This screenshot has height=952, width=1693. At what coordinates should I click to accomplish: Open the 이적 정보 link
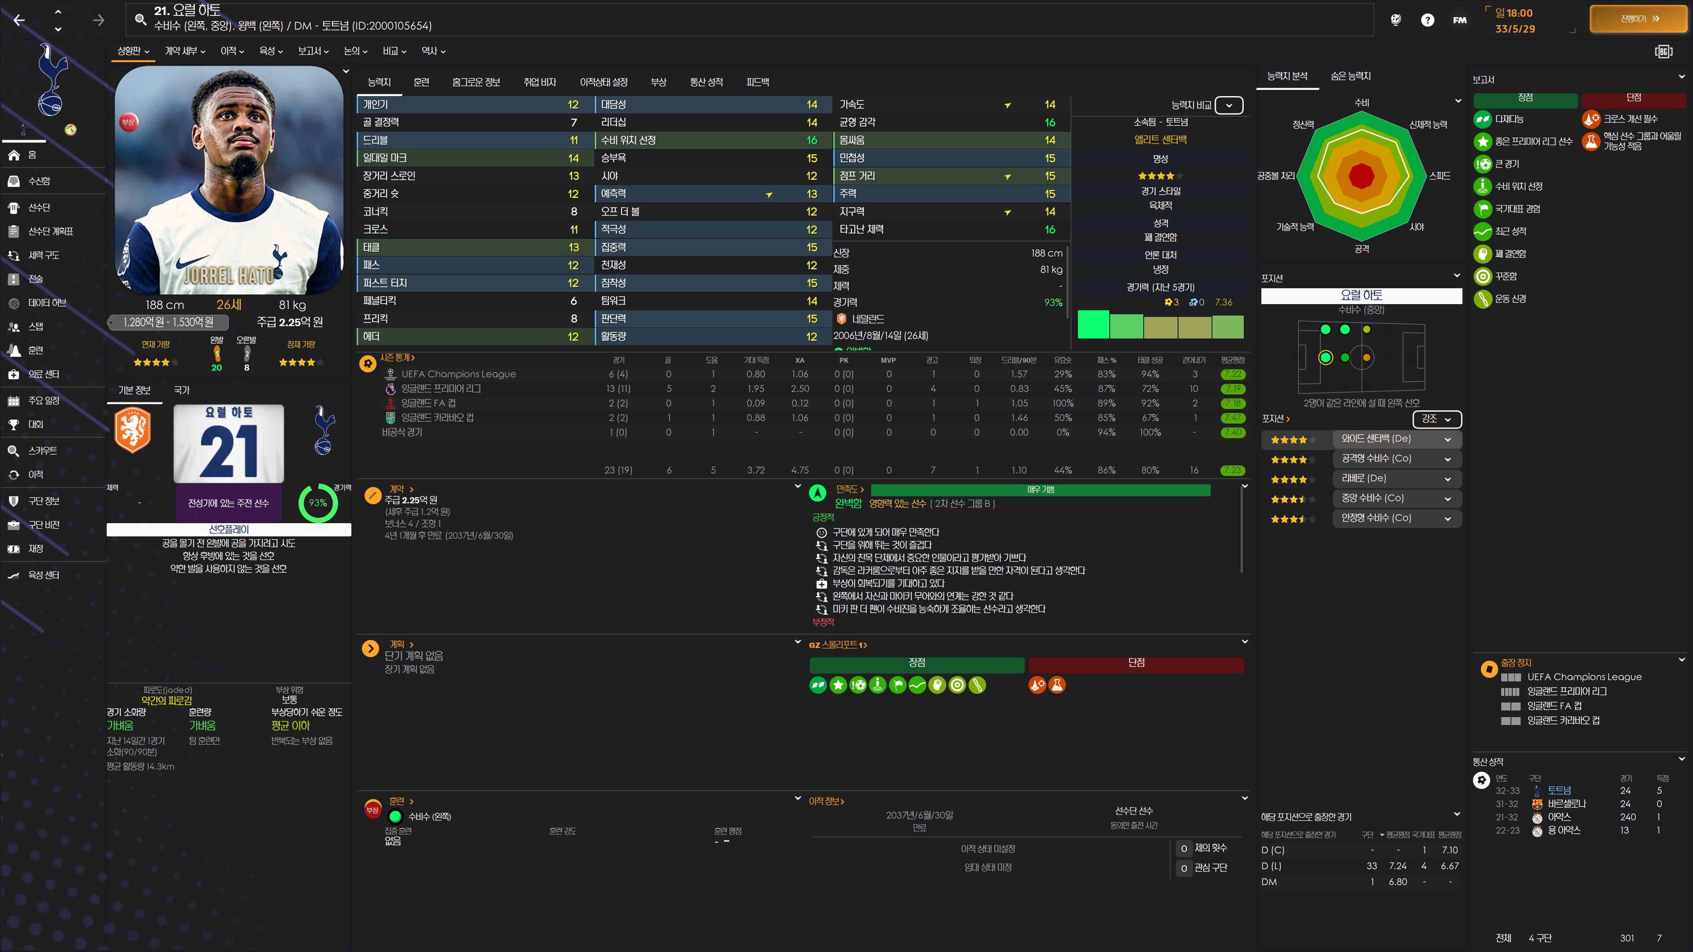point(826,802)
